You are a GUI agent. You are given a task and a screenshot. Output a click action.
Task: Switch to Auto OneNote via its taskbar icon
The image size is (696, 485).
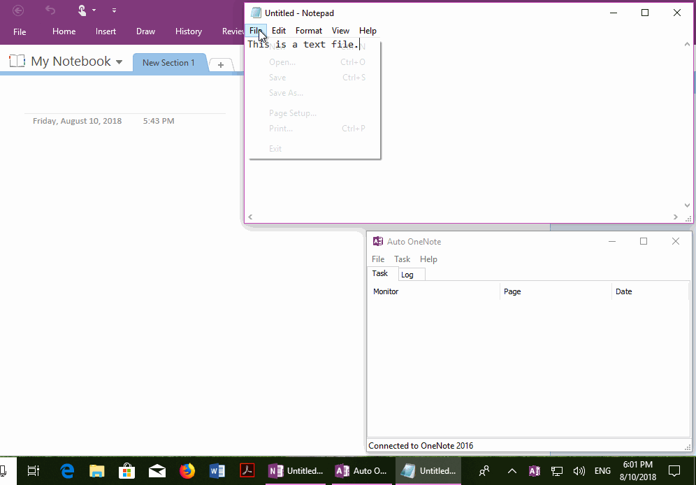(361, 470)
